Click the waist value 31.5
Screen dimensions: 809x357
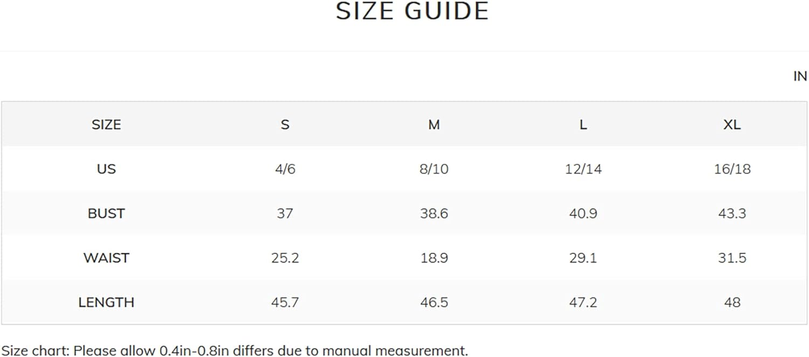(x=732, y=258)
